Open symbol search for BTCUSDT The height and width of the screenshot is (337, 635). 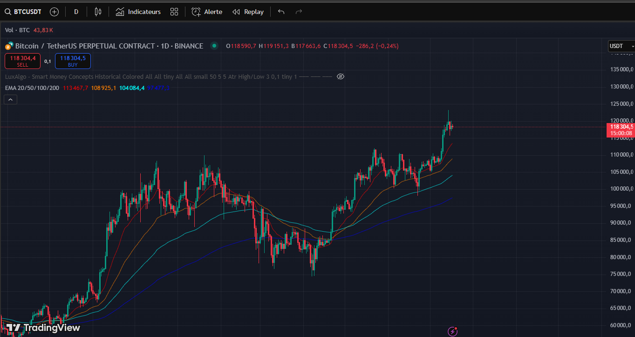coord(23,12)
